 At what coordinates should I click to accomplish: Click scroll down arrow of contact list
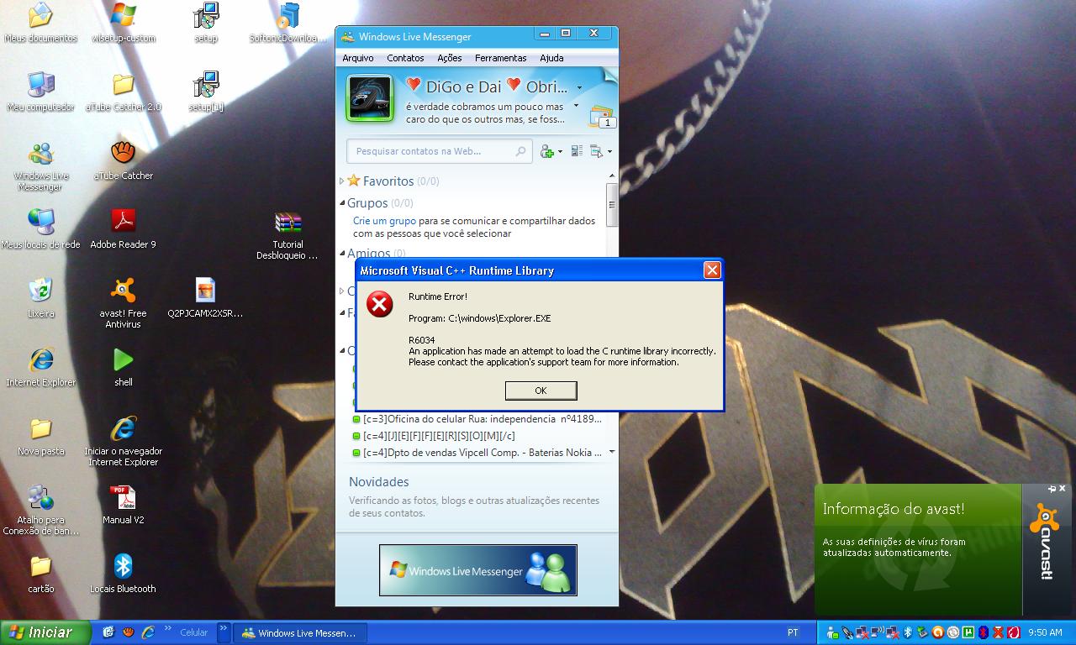tap(612, 452)
